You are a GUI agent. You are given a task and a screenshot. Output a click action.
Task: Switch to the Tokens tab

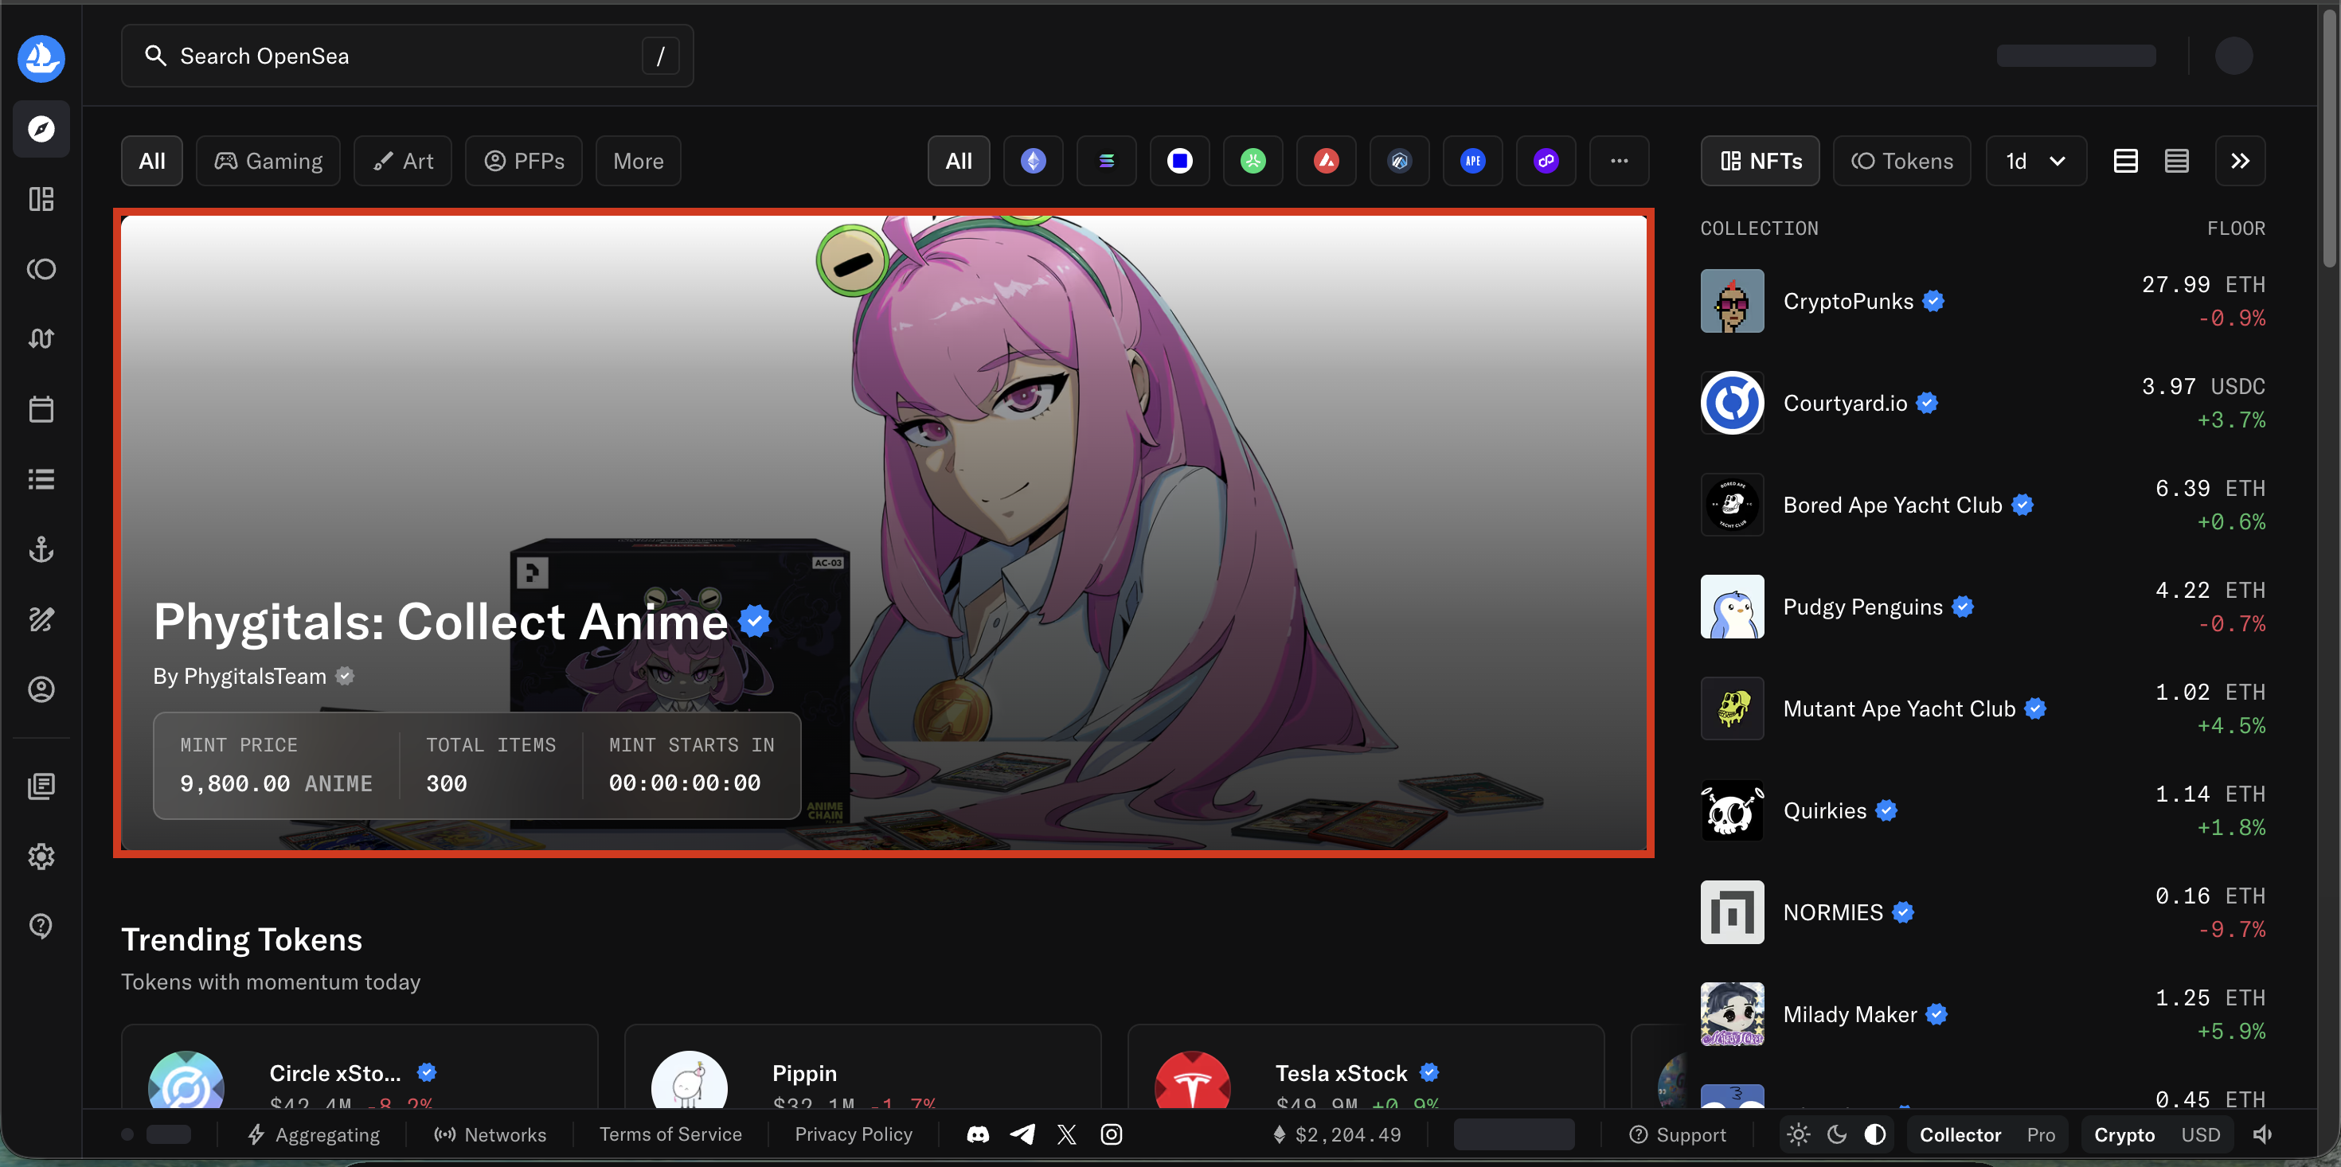(1901, 161)
